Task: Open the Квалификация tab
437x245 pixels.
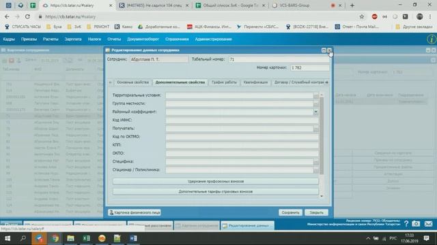Action: 255,82
